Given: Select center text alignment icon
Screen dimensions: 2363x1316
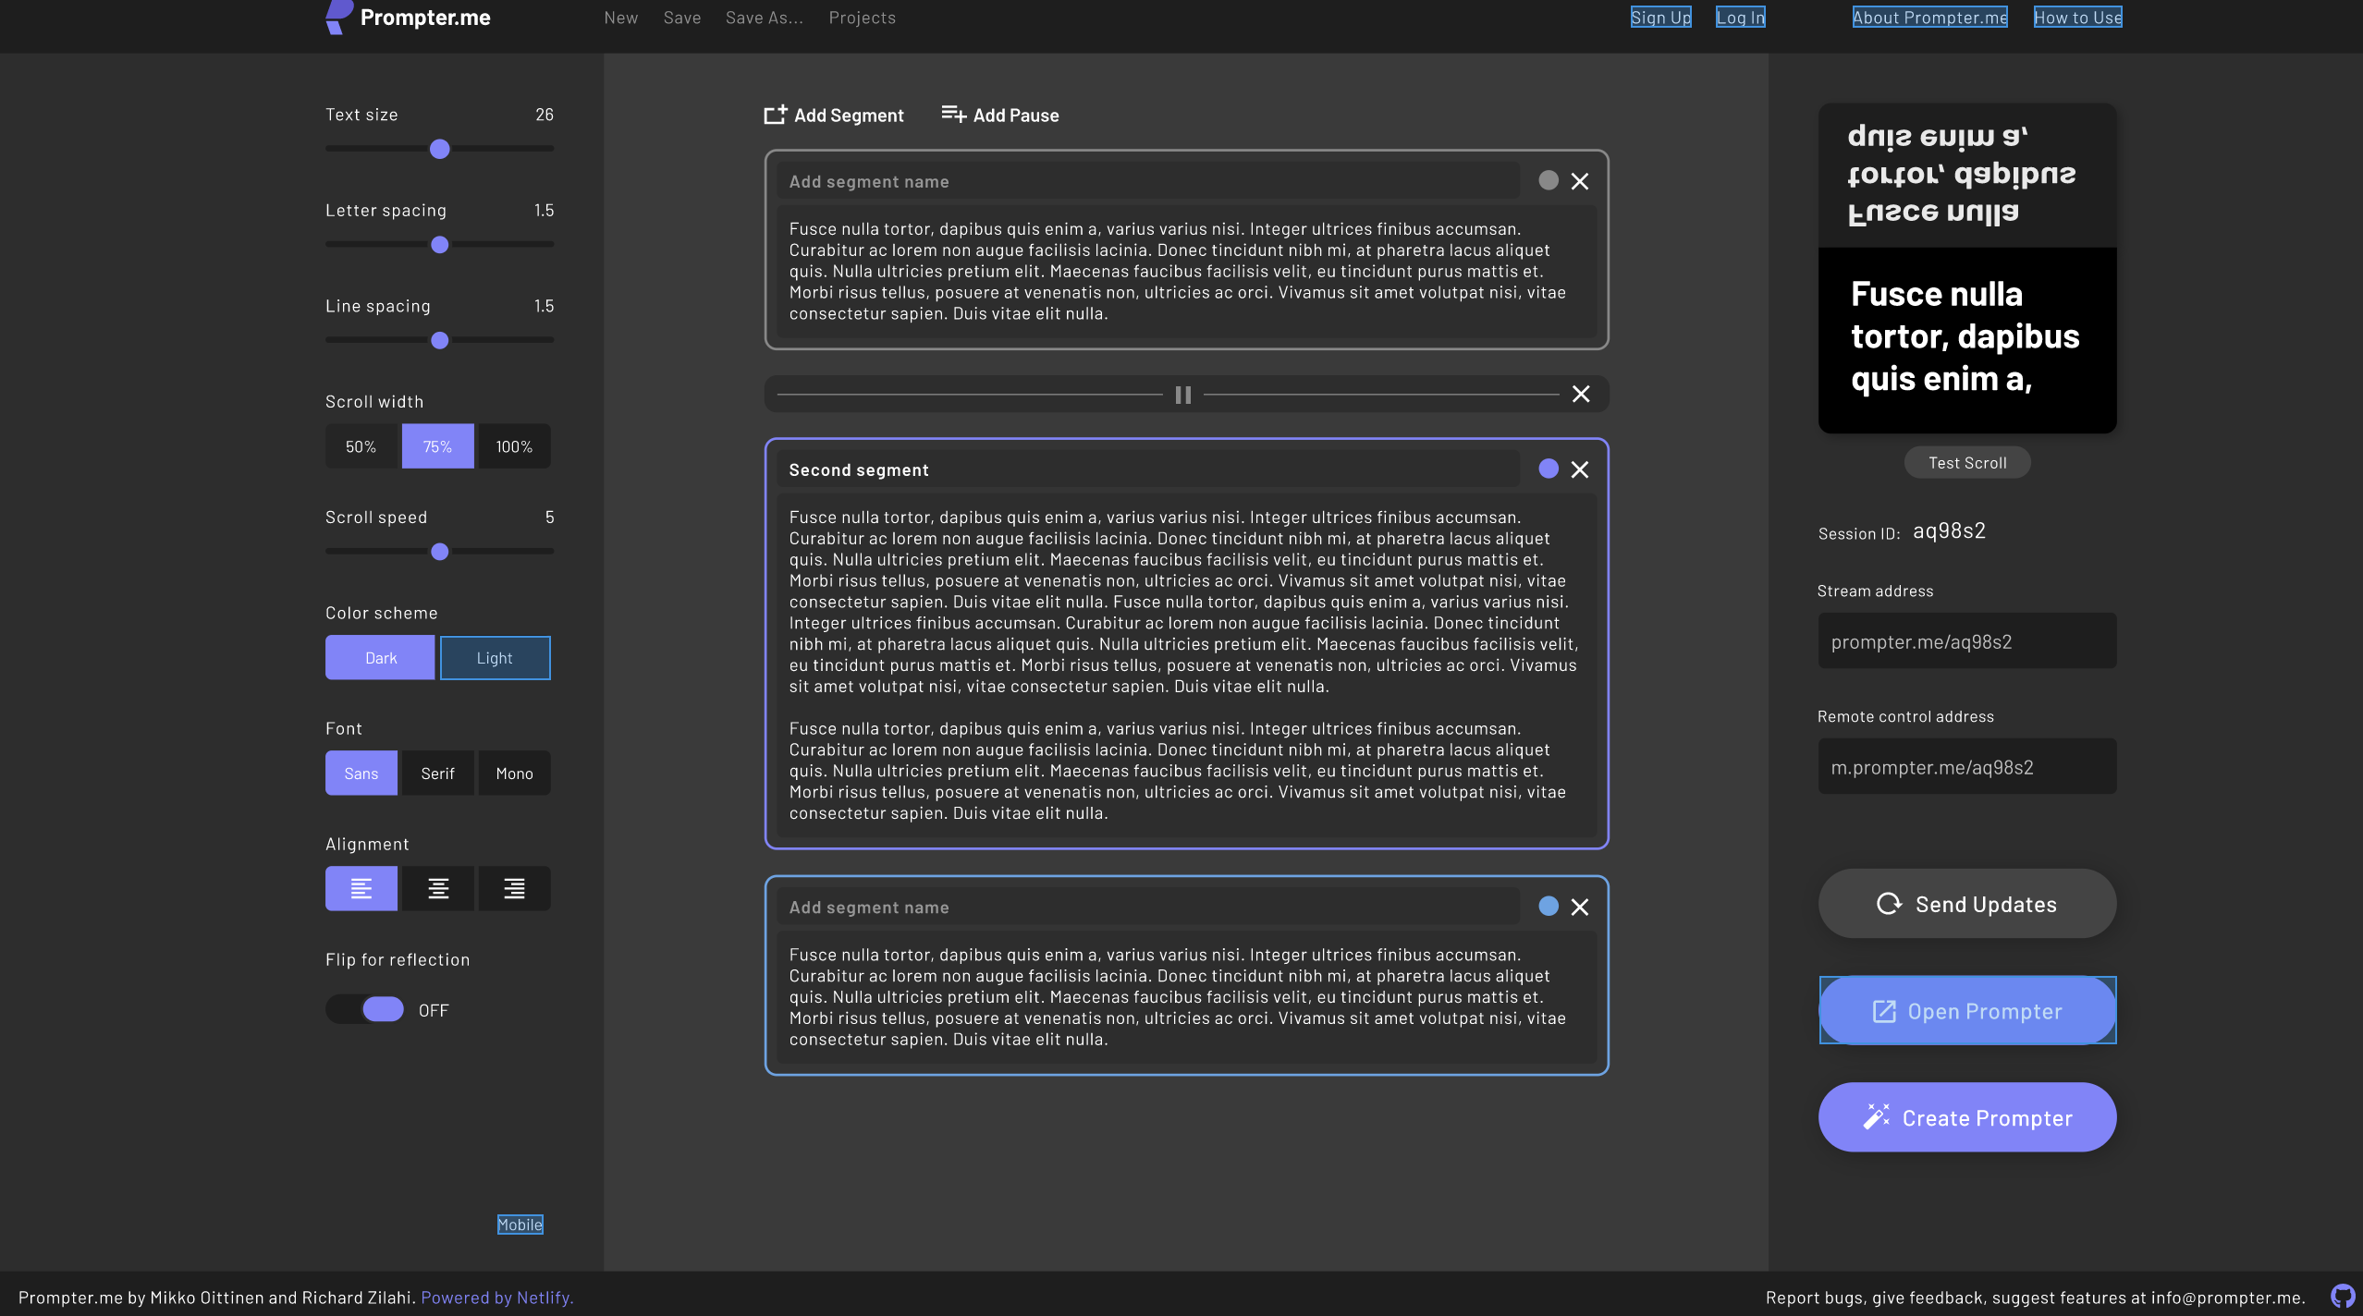Looking at the screenshot, I should click(438, 889).
